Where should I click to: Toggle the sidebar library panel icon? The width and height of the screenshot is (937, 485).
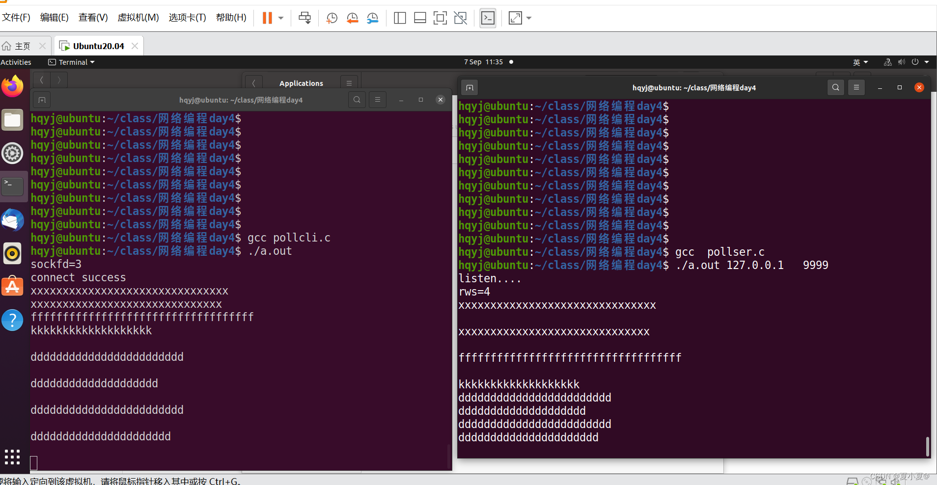pos(400,18)
